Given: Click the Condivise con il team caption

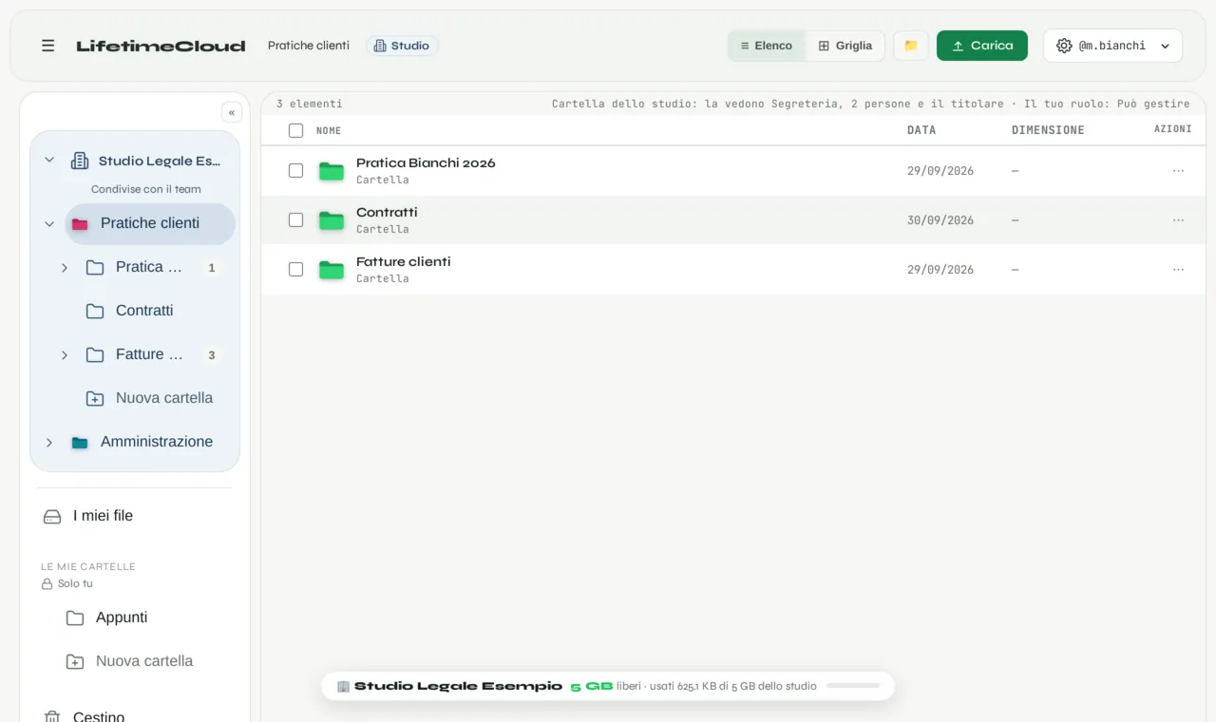Looking at the screenshot, I should point(146,189).
